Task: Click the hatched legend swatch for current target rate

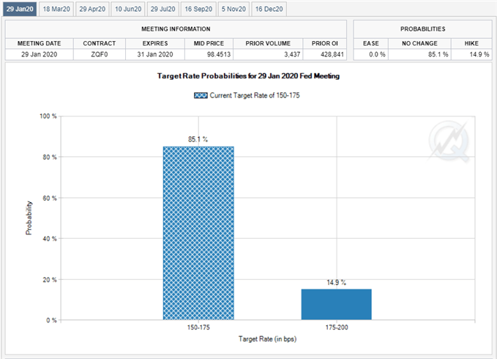Action: coord(201,95)
